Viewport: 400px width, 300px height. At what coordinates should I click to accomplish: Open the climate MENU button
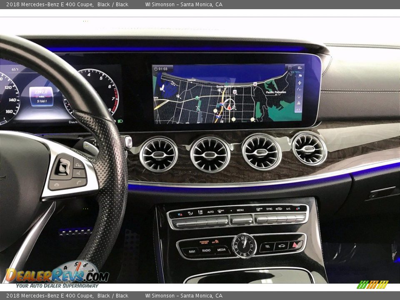[x=240, y=210]
